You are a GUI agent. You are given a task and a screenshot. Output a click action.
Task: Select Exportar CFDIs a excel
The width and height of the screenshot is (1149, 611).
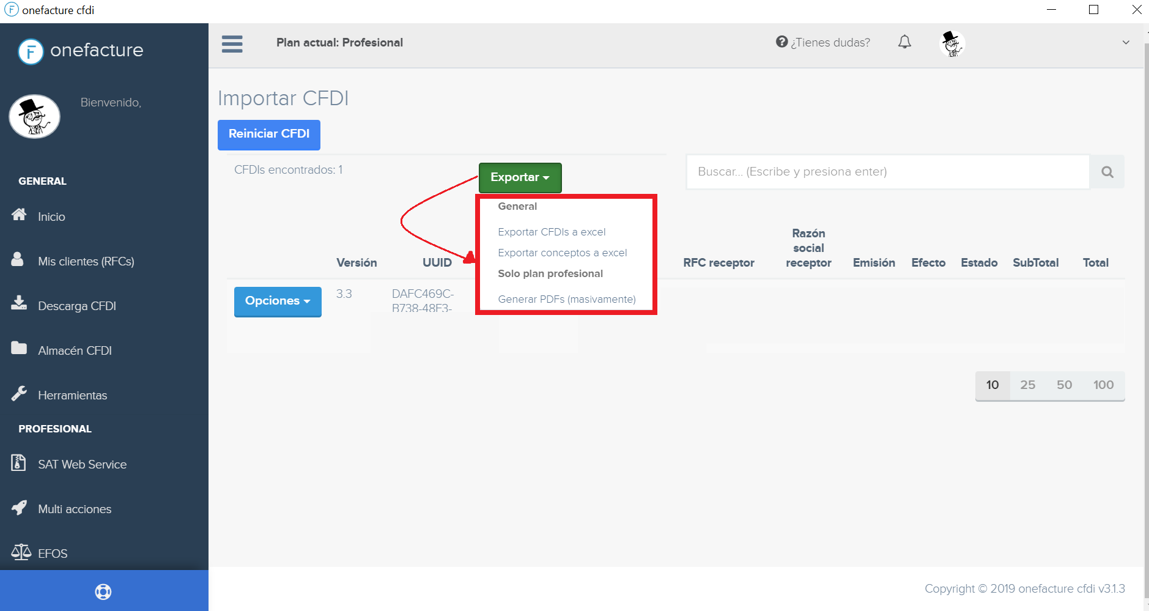point(552,232)
